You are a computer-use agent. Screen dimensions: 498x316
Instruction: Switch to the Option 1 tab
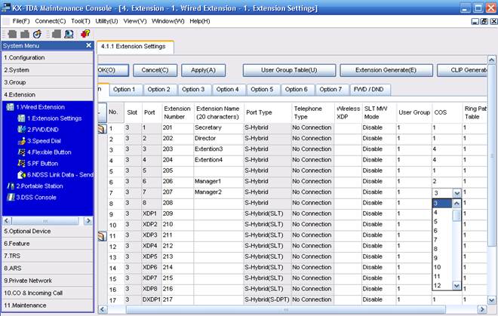[x=124, y=90]
